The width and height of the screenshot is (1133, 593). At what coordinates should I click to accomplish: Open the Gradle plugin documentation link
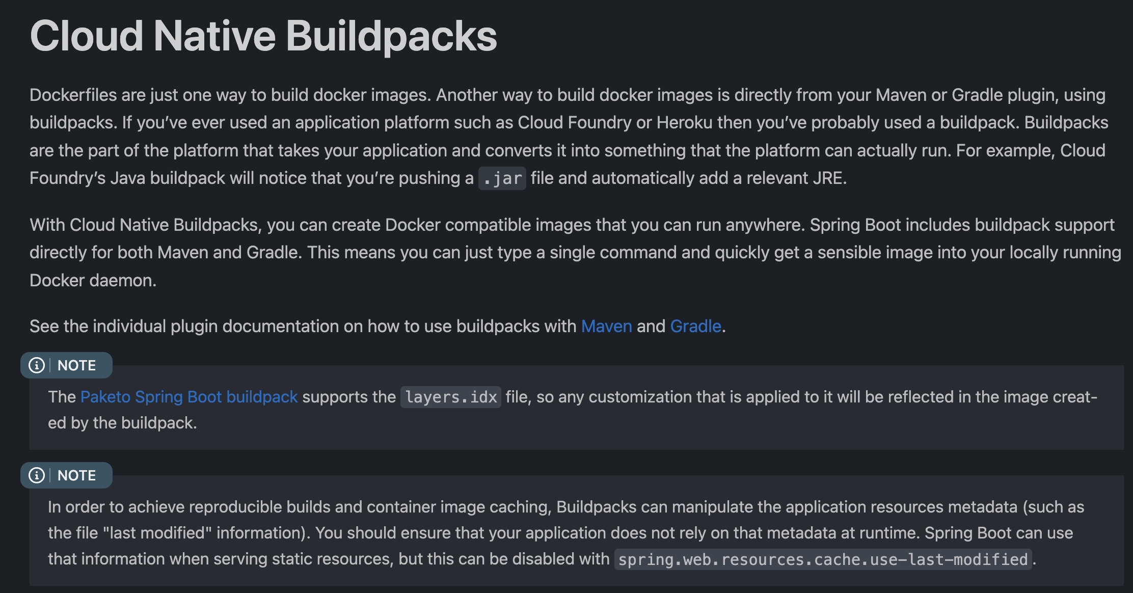[x=695, y=326]
